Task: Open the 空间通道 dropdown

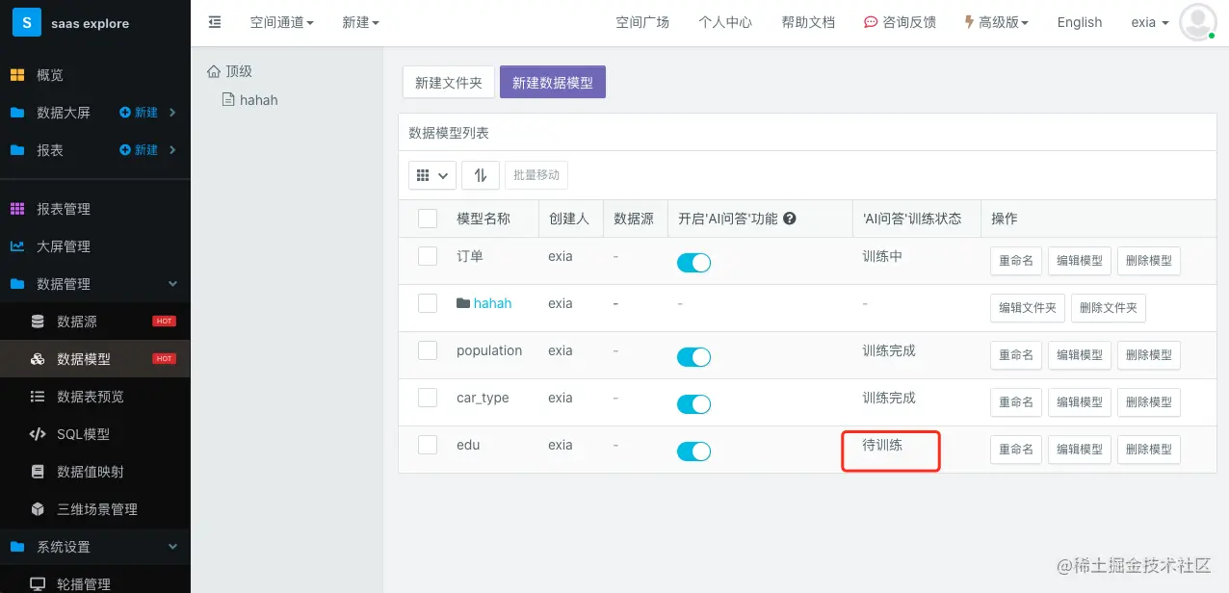Action: (x=281, y=22)
